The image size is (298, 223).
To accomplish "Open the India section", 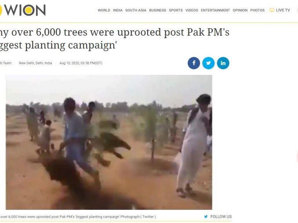I will pyautogui.click(x=118, y=10).
